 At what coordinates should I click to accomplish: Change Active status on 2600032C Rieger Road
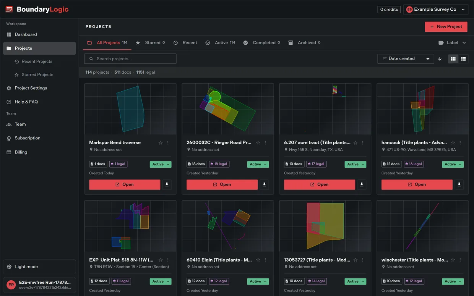(258, 164)
